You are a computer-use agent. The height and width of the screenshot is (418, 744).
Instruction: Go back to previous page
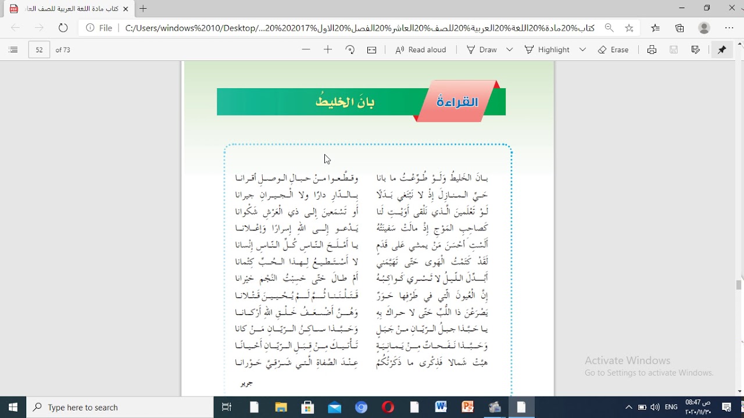click(x=15, y=28)
